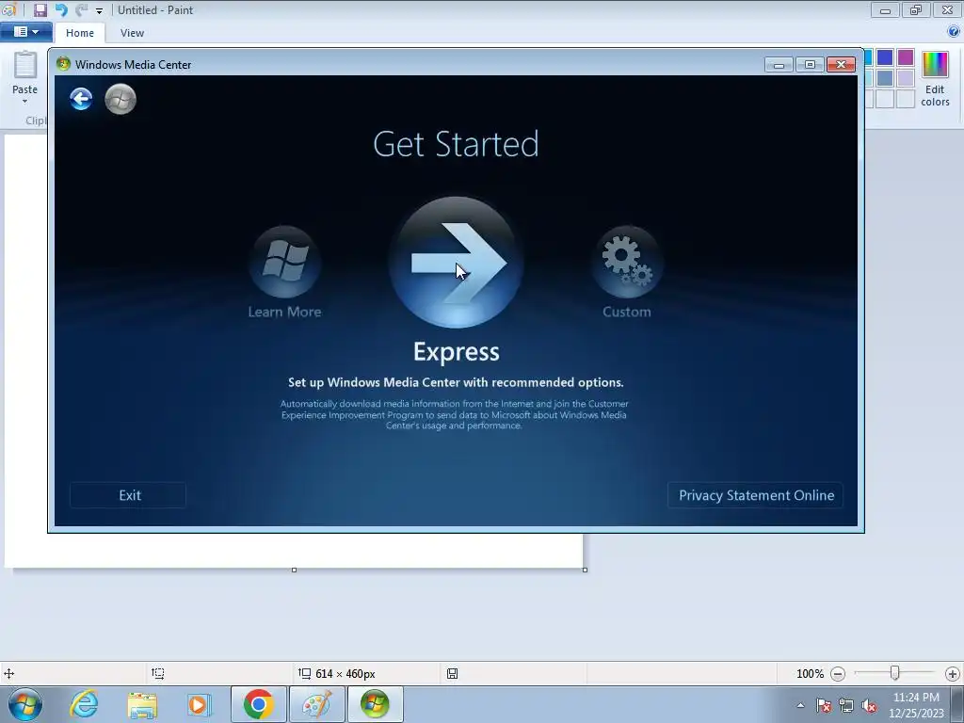Click the 100% zoom level text
The image size is (964, 723).
pos(810,674)
